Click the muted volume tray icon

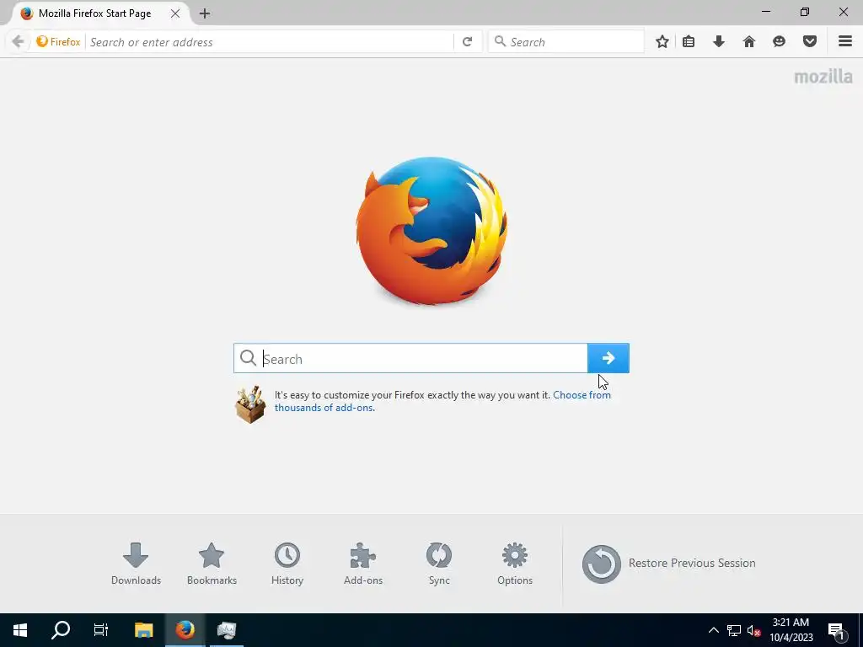click(x=753, y=630)
